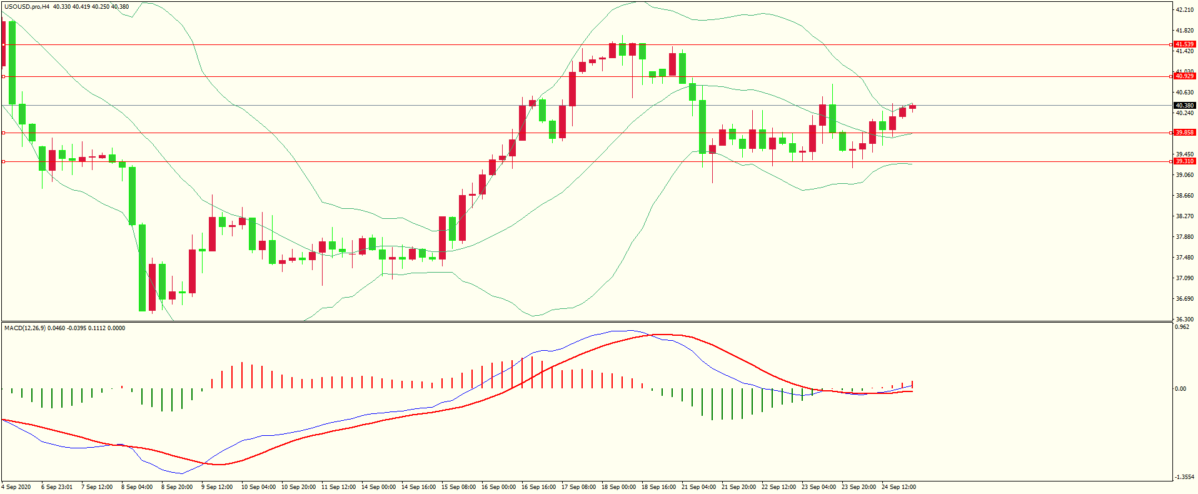Click the 16 Sep 00:00 time label
1198x494 pixels.
pyautogui.click(x=498, y=487)
